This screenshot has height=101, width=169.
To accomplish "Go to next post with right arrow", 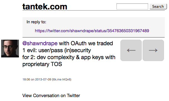I will pyautogui.click(x=153, y=50).
